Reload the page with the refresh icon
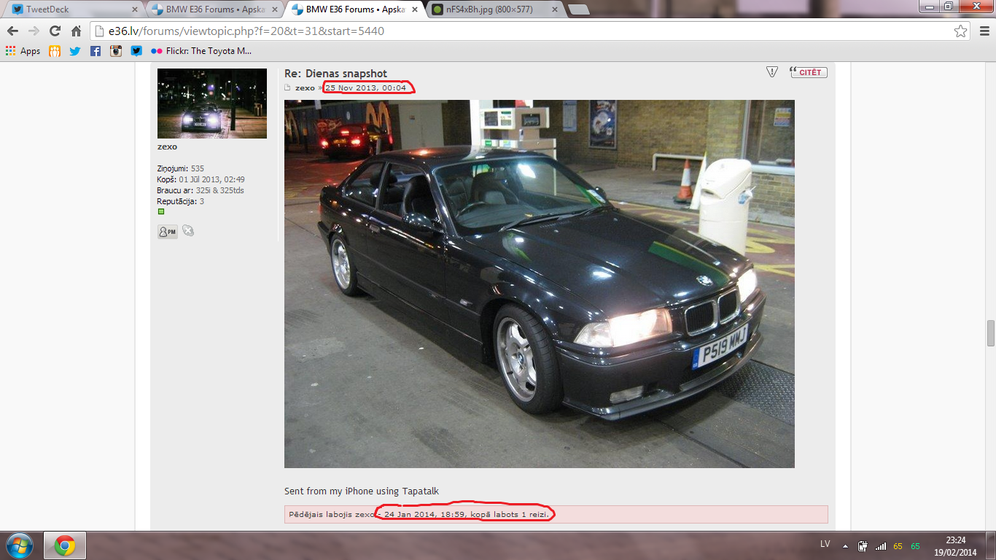996x560 pixels. point(55,31)
